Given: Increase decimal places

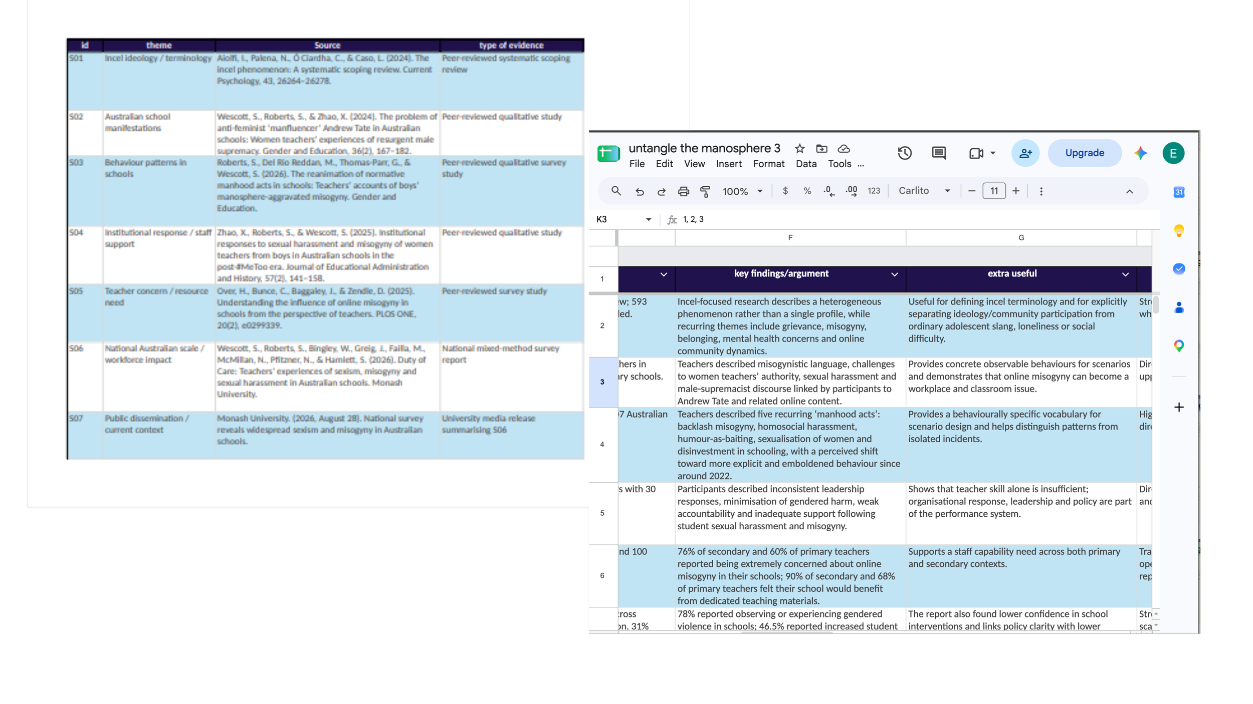Looking at the screenshot, I should (851, 191).
